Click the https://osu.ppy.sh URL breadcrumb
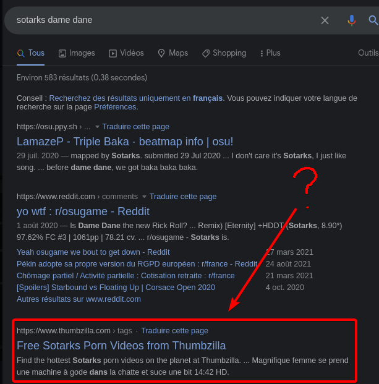This screenshot has height=384, width=379. coord(54,127)
